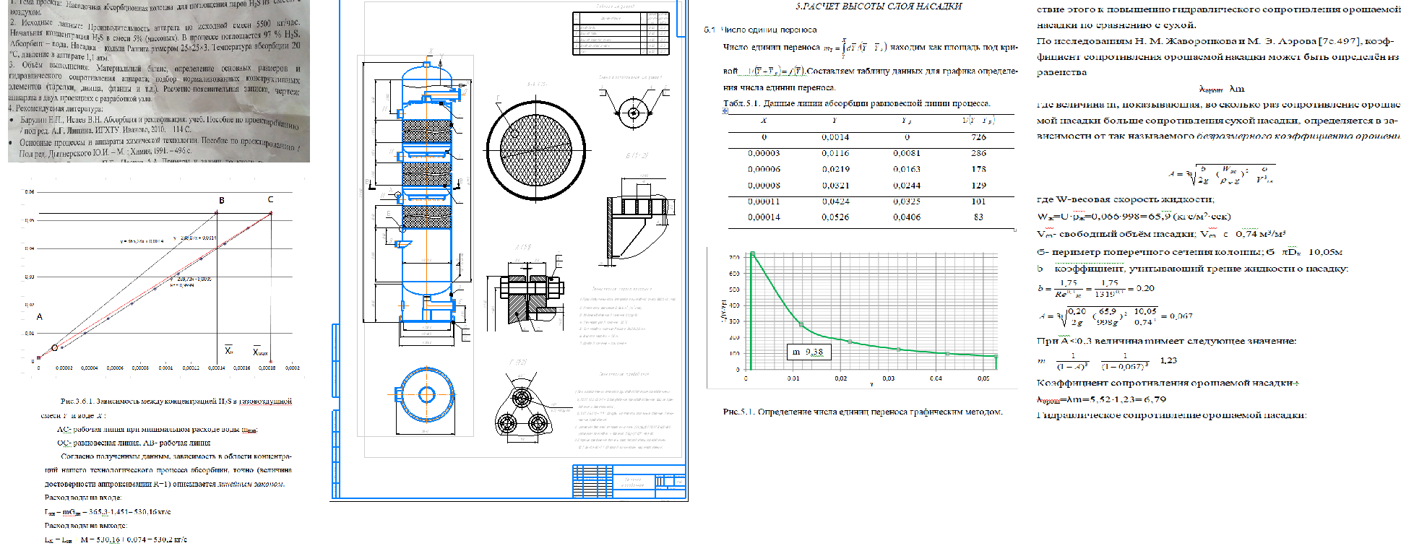Click the table value 101
The width and height of the screenshot is (1401, 551).
click(978, 201)
